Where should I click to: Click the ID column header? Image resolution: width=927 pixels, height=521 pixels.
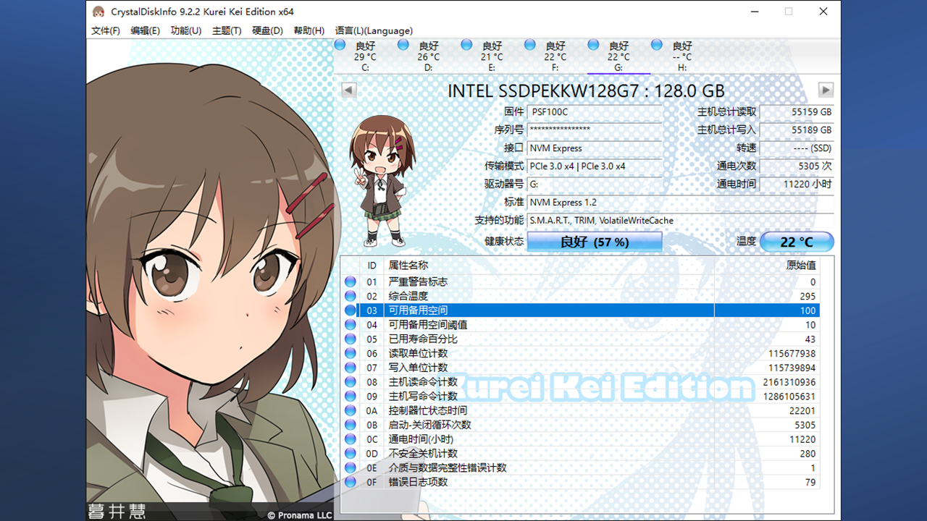(372, 266)
